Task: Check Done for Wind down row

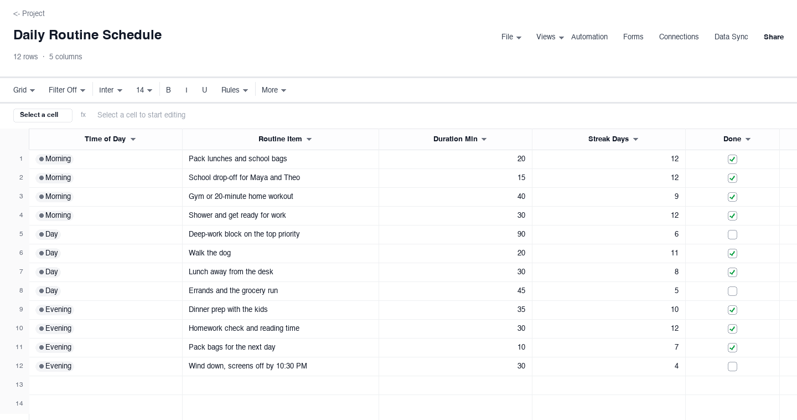Action: pos(732,366)
